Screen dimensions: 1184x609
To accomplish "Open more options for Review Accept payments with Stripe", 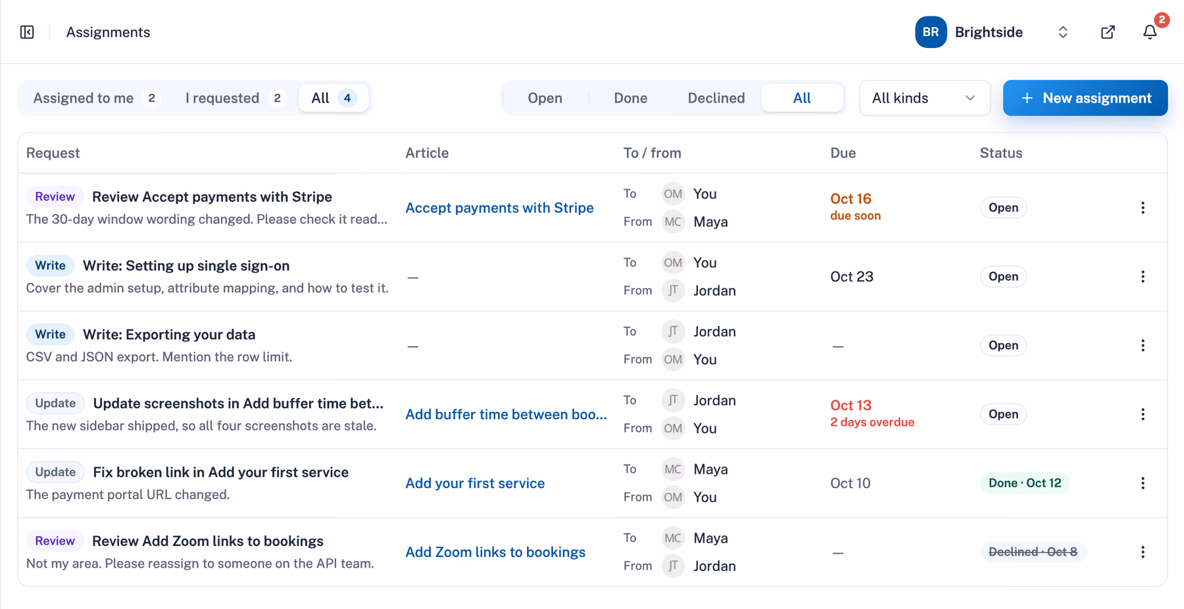I will (1143, 208).
